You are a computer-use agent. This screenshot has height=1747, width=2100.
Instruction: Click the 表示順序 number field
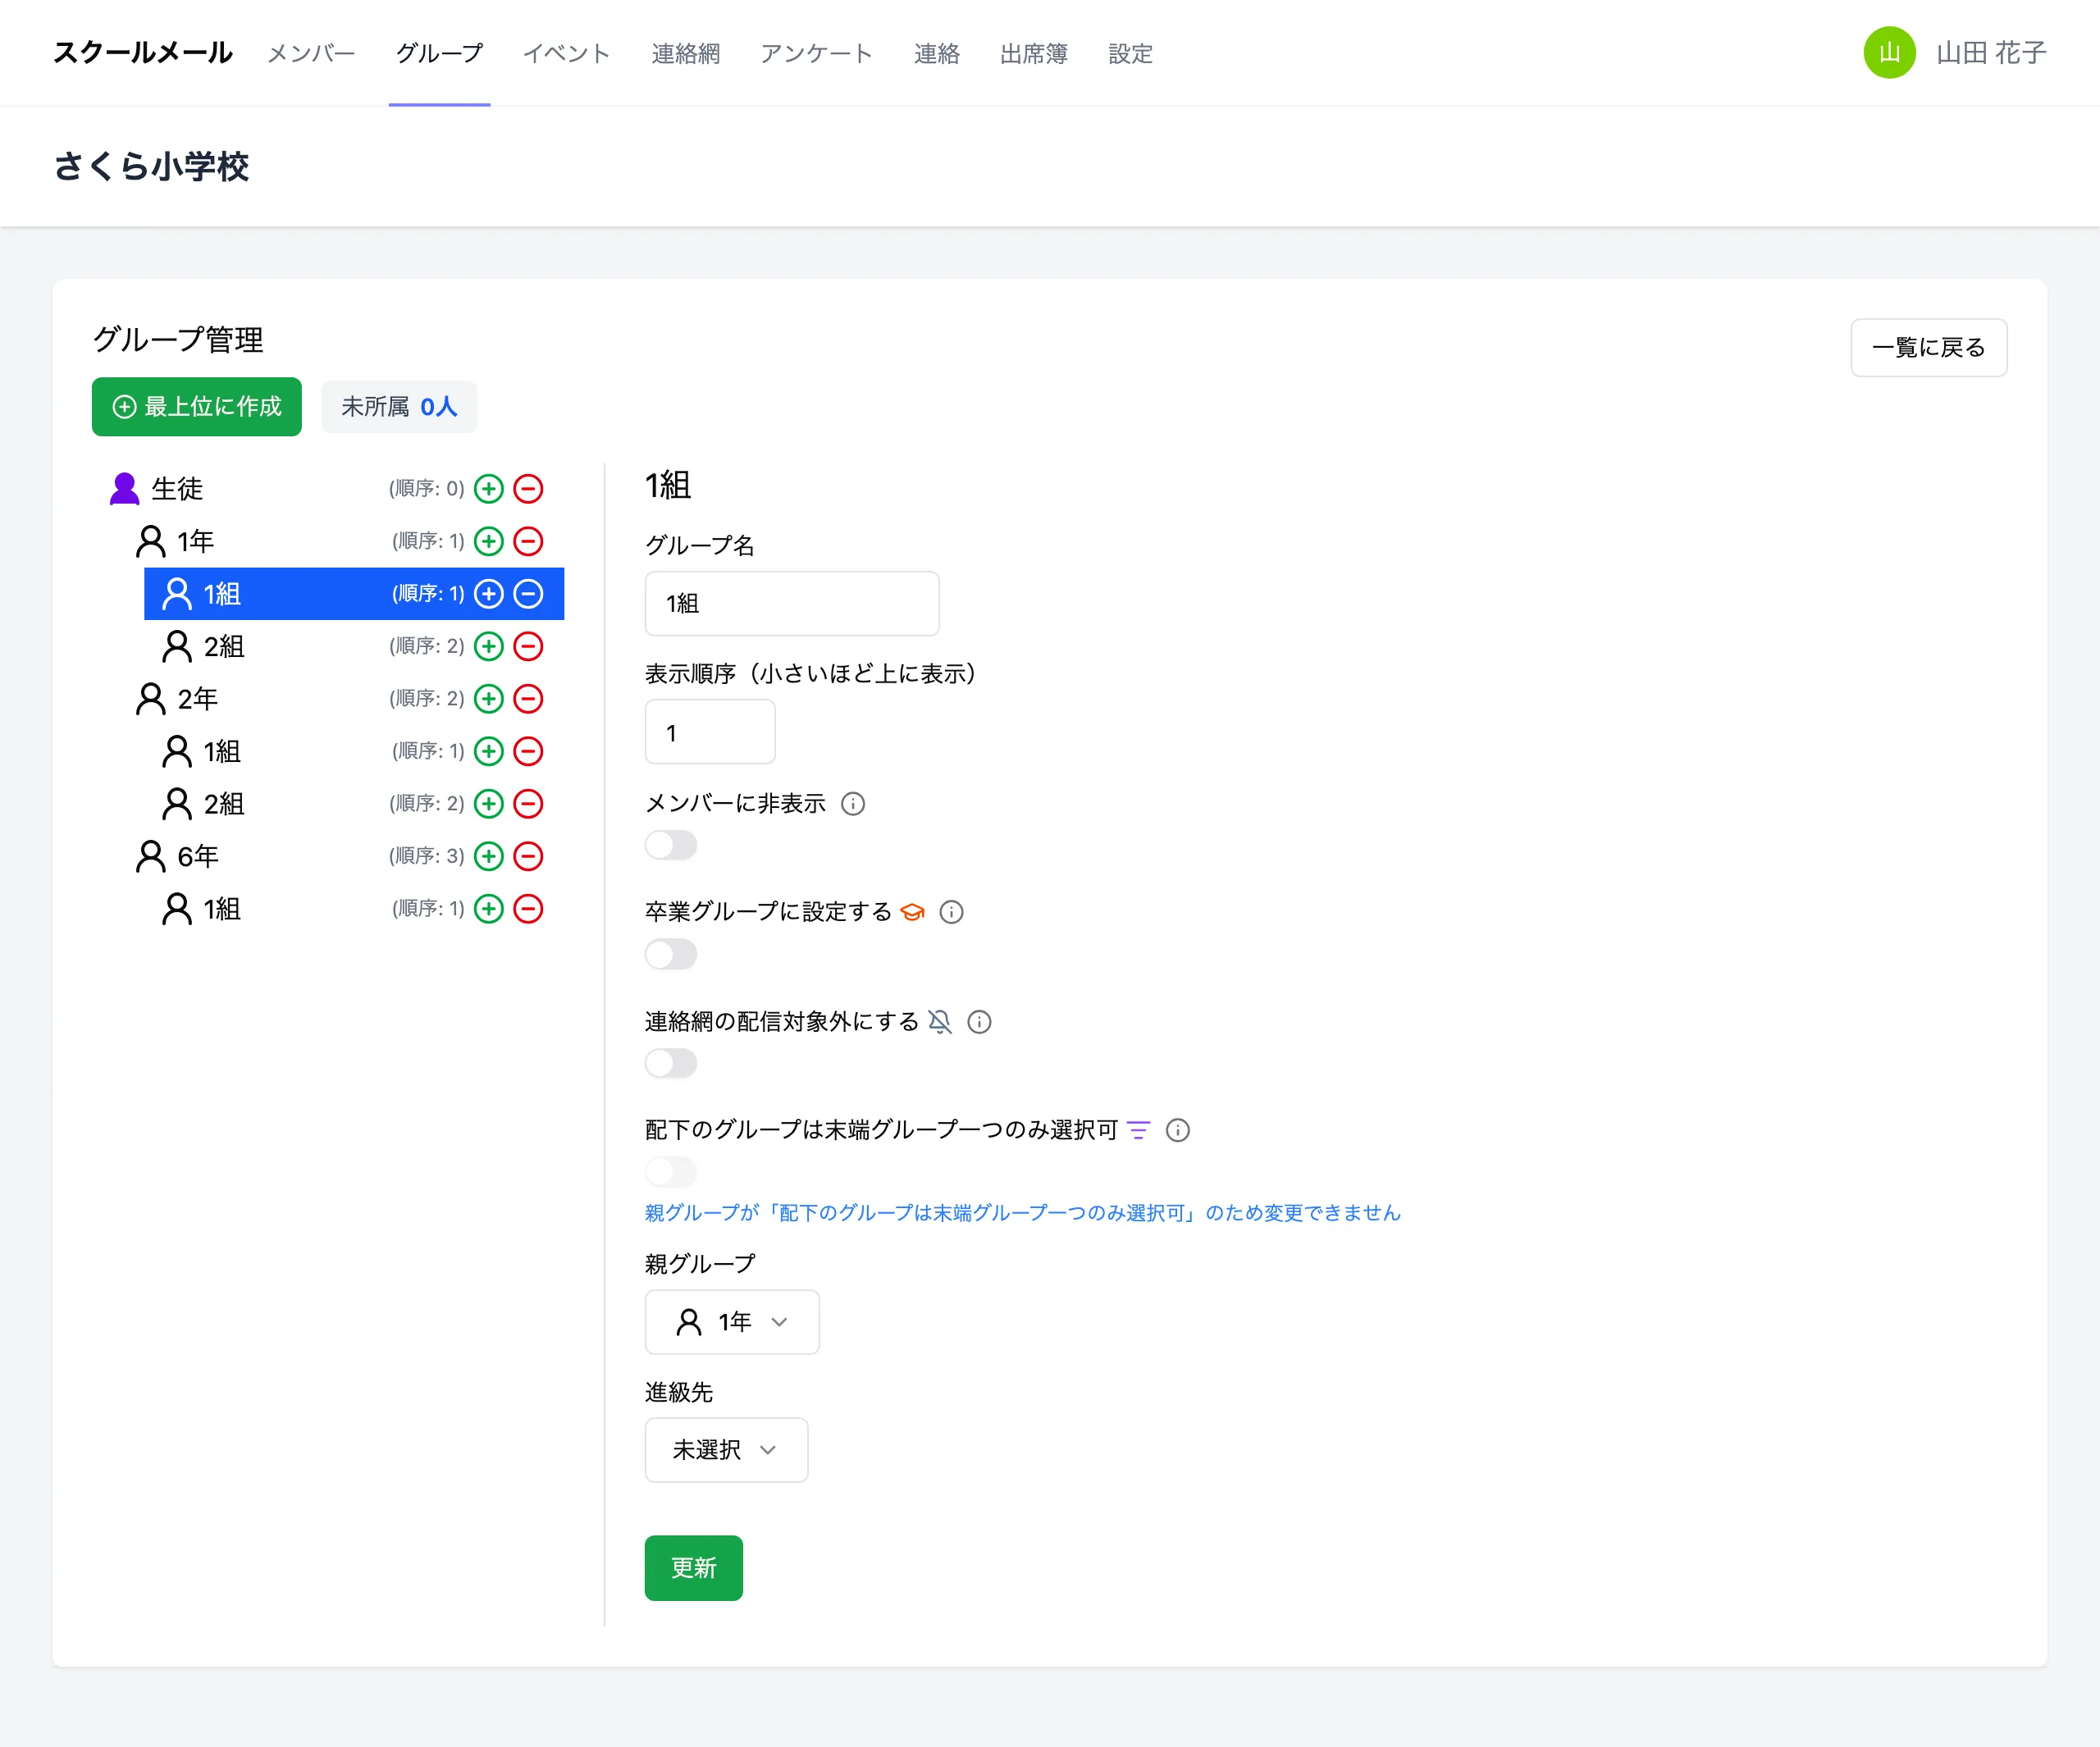[x=710, y=732]
